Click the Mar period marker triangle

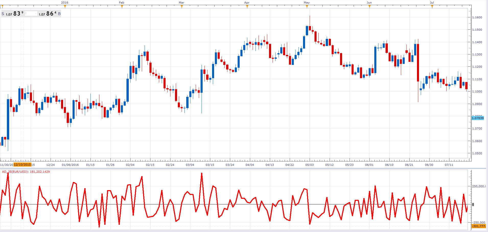coord(182,6)
